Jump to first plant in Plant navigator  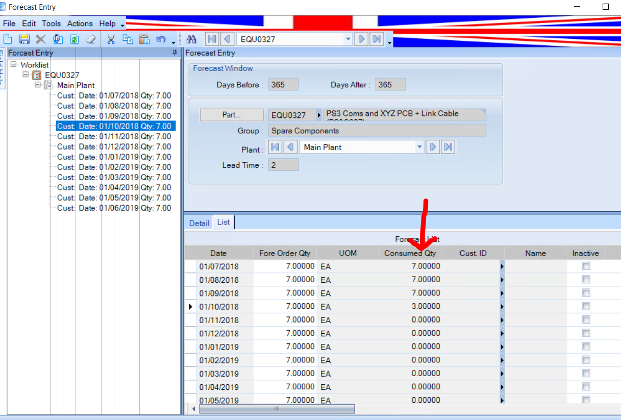point(276,147)
